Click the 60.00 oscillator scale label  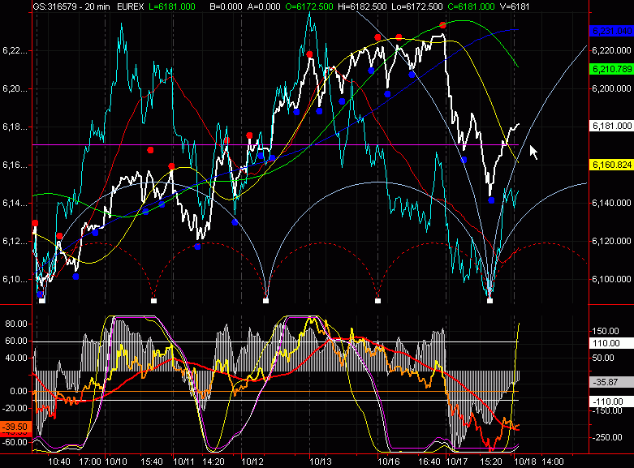tap(15, 341)
